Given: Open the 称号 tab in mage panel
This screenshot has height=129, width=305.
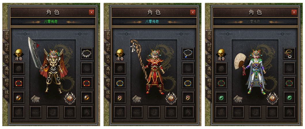Looking at the screenshot, I should (108, 83).
